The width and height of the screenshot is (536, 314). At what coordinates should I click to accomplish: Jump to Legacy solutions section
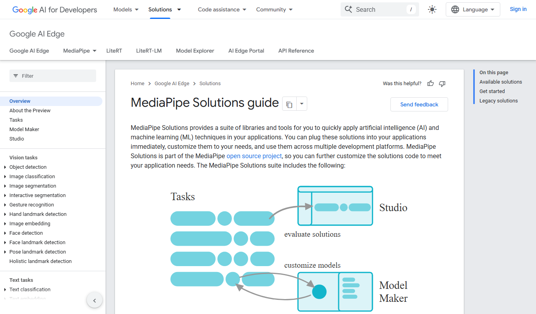tap(498, 100)
